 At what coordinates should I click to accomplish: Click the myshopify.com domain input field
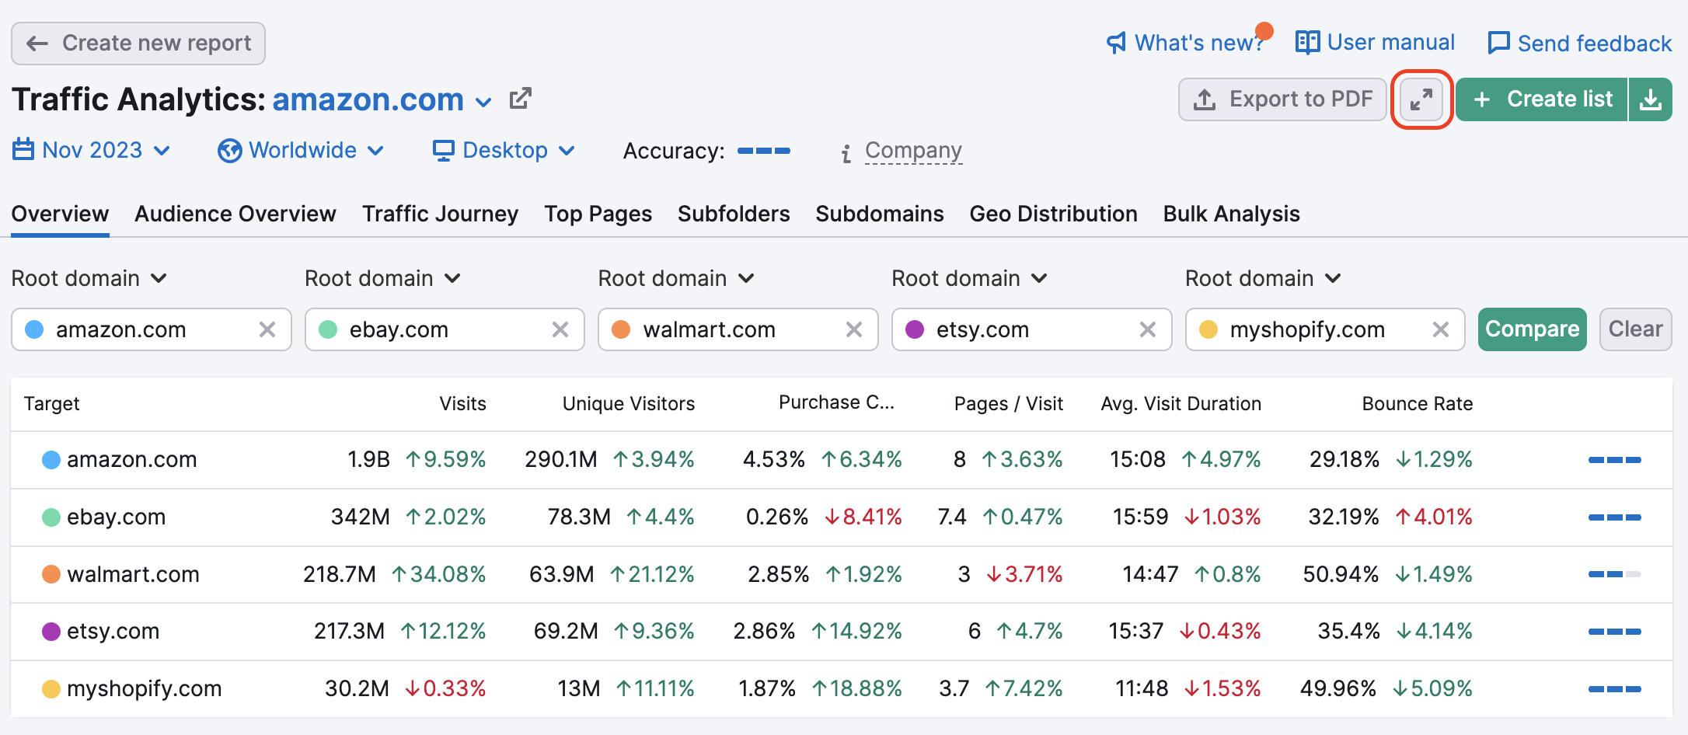(1325, 329)
